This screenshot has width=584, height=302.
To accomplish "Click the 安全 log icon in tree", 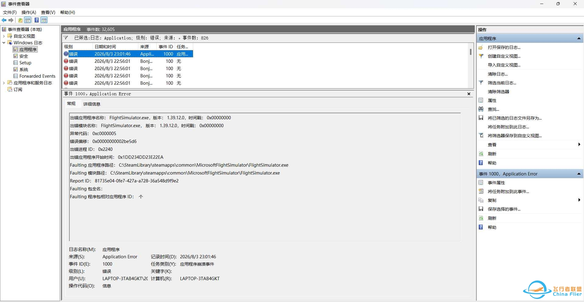I will pos(16,56).
